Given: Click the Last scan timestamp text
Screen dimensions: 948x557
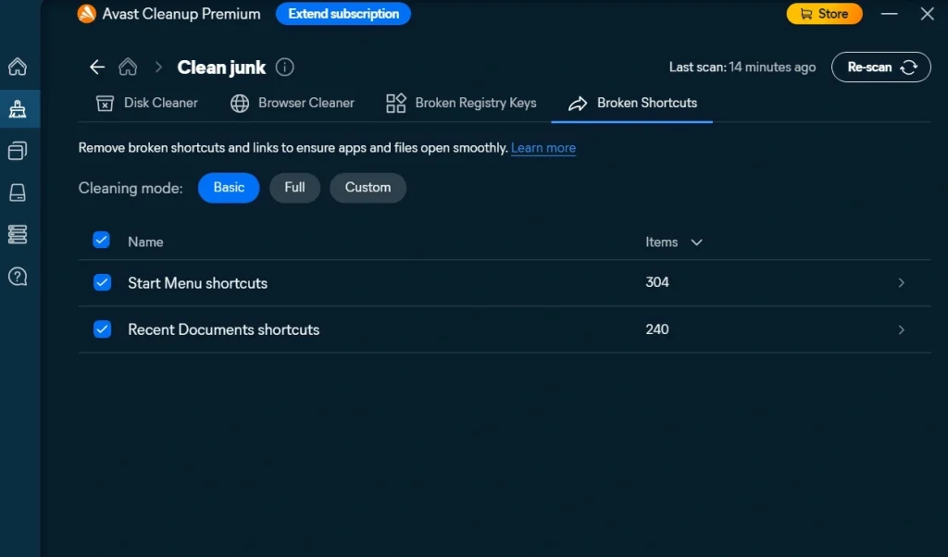Looking at the screenshot, I should [x=742, y=67].
